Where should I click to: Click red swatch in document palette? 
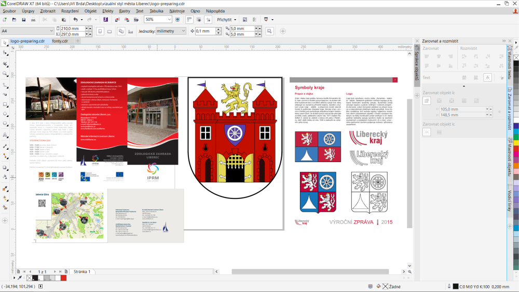click(63, 278)
